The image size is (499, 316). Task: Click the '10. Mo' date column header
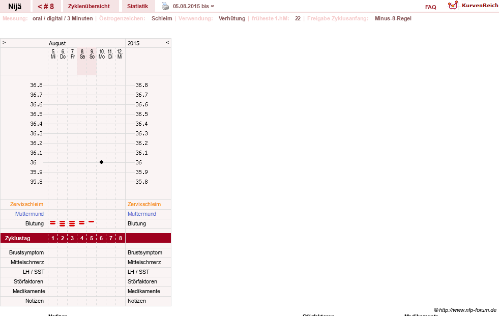(x=102, y=54)
